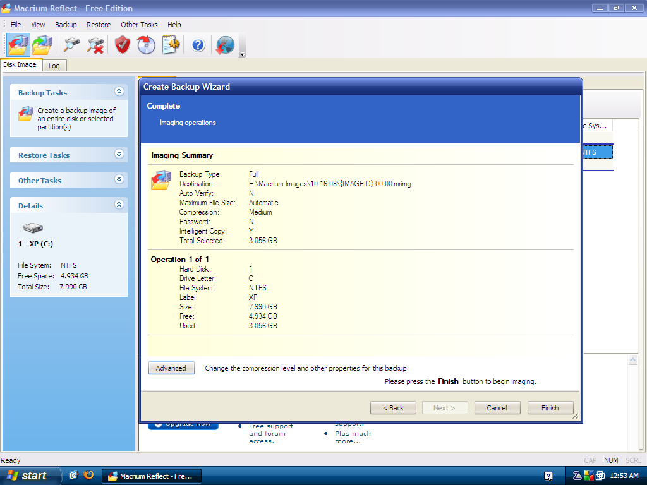The image size is (647, 485).
Task: Click the Ready status bar text
Action: [11, 460]
